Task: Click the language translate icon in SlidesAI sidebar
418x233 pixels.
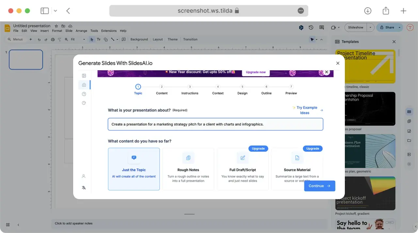Action: point(84,188)
